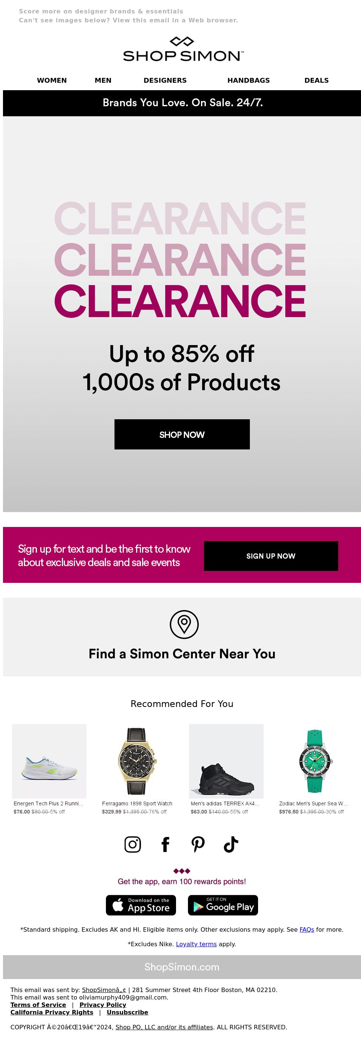Open the DESIGNERS navigation item
This screenshot has width=361, height=1042.
pyautogui.click(x=165, y=80)
